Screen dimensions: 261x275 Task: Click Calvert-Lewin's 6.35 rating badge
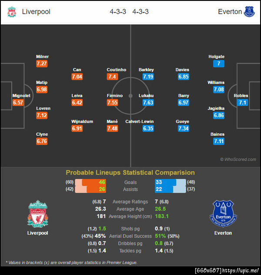148,129
